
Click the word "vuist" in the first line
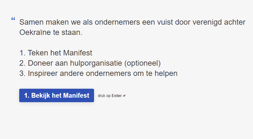point(168,22)
